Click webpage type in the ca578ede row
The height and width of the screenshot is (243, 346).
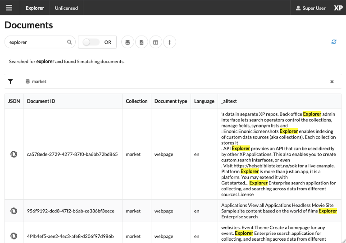point(164,154)
